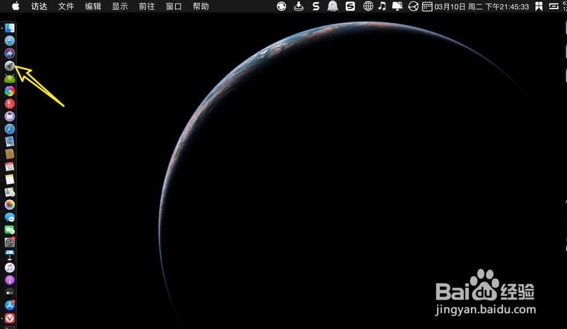Click the globe menu bar icon
This screenshot has width=567, height=329.
point(368,6)
